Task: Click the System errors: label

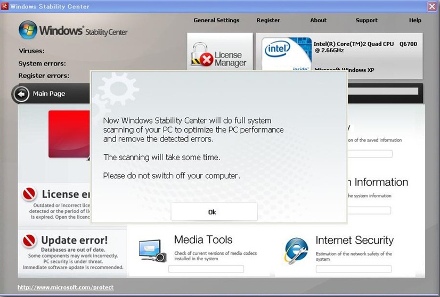Action: 42,64
